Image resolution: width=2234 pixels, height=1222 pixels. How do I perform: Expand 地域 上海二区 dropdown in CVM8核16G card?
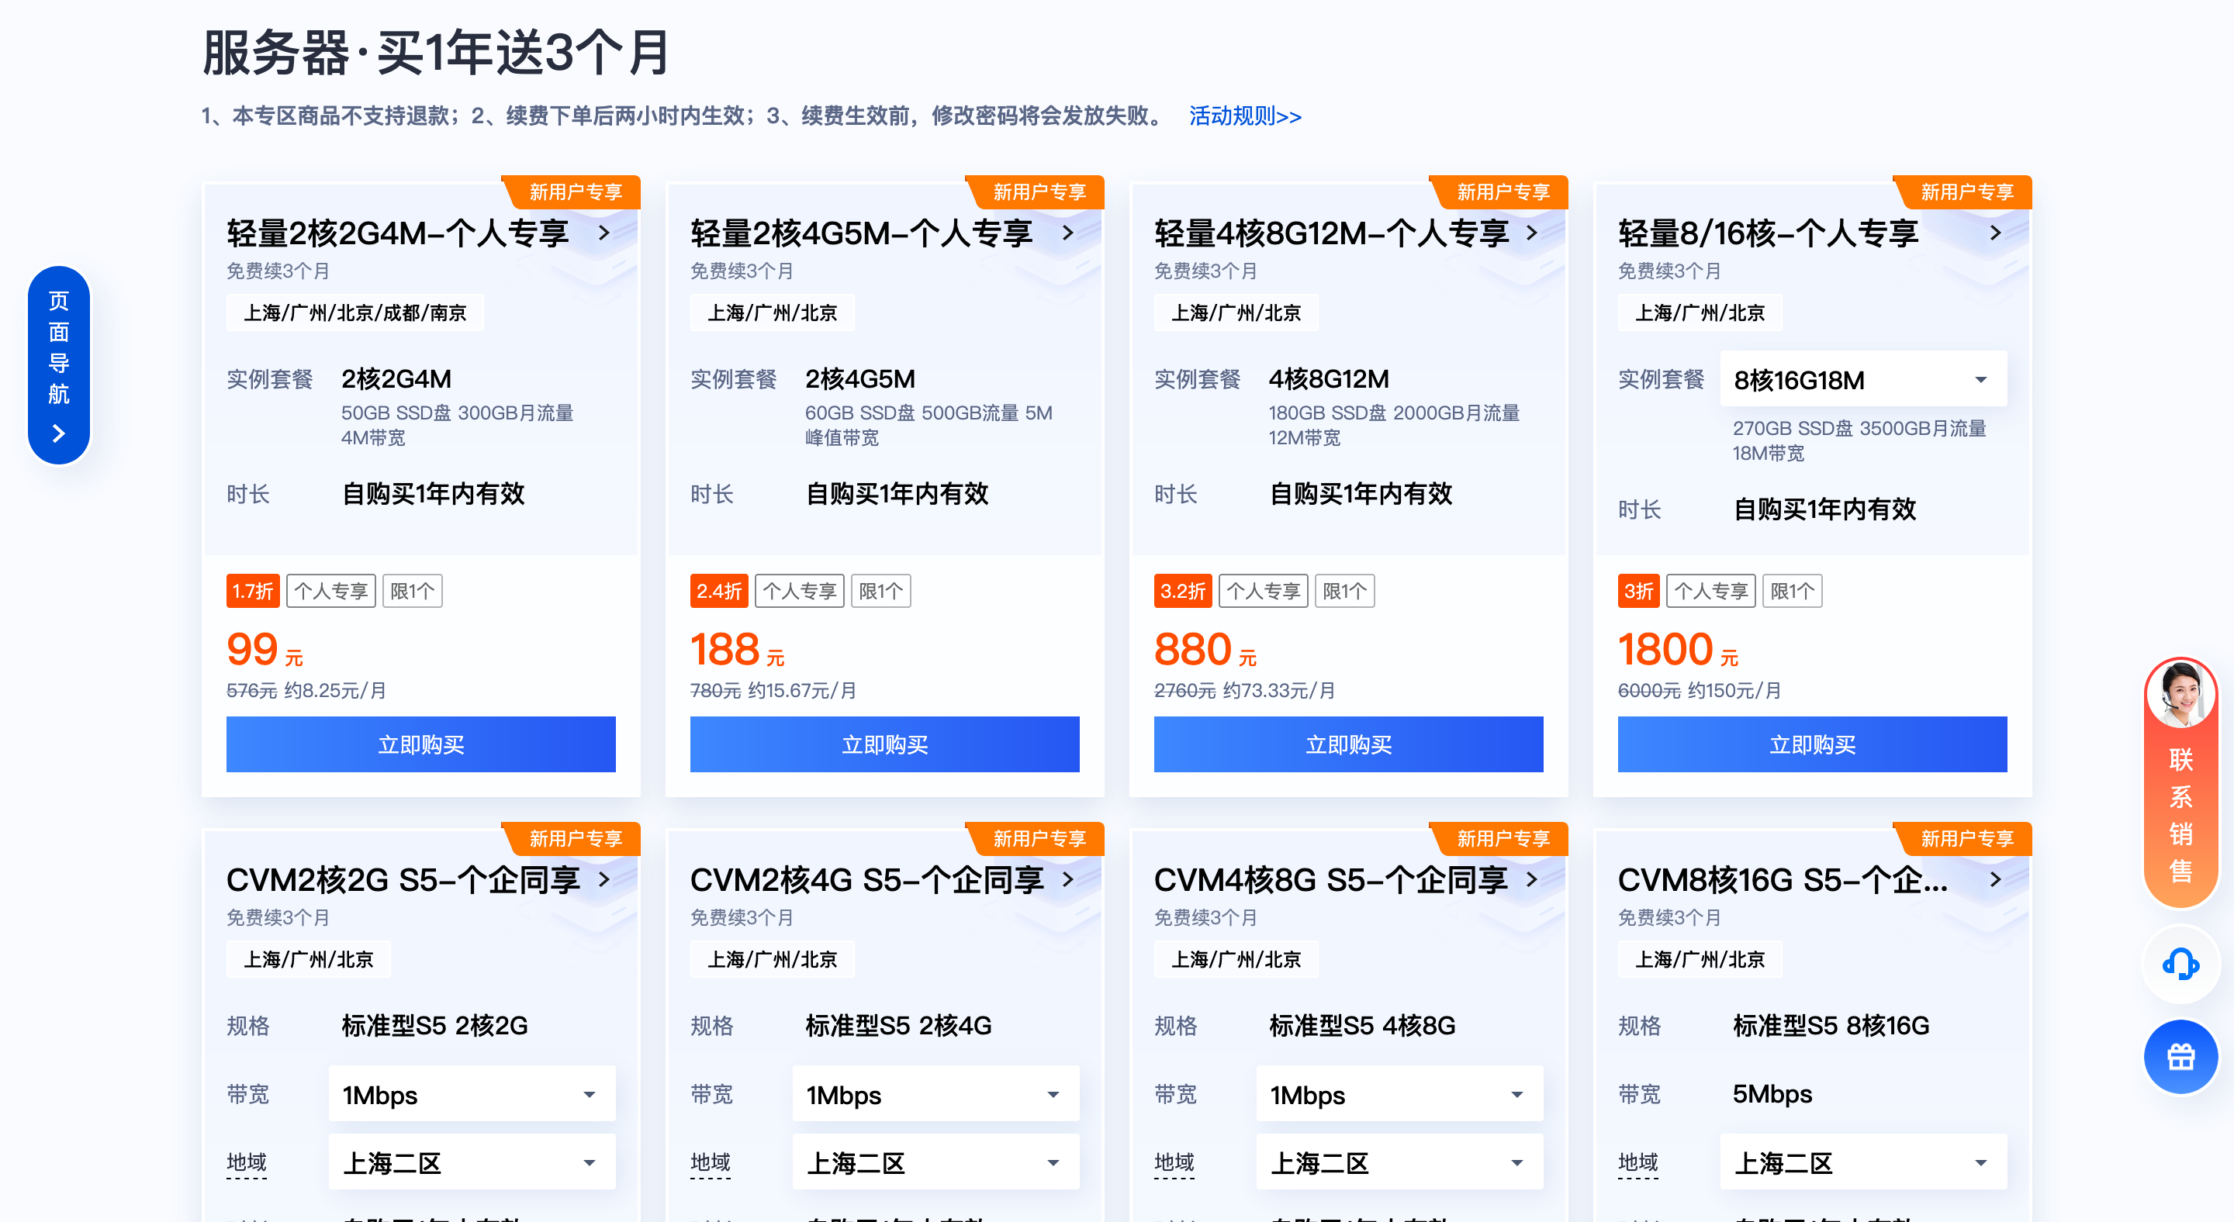[x=1864, y=1162]
